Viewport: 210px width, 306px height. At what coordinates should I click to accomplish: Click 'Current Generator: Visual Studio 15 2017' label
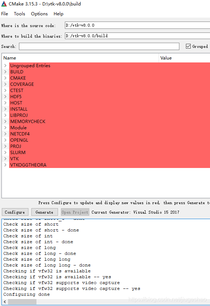(135, 212)
